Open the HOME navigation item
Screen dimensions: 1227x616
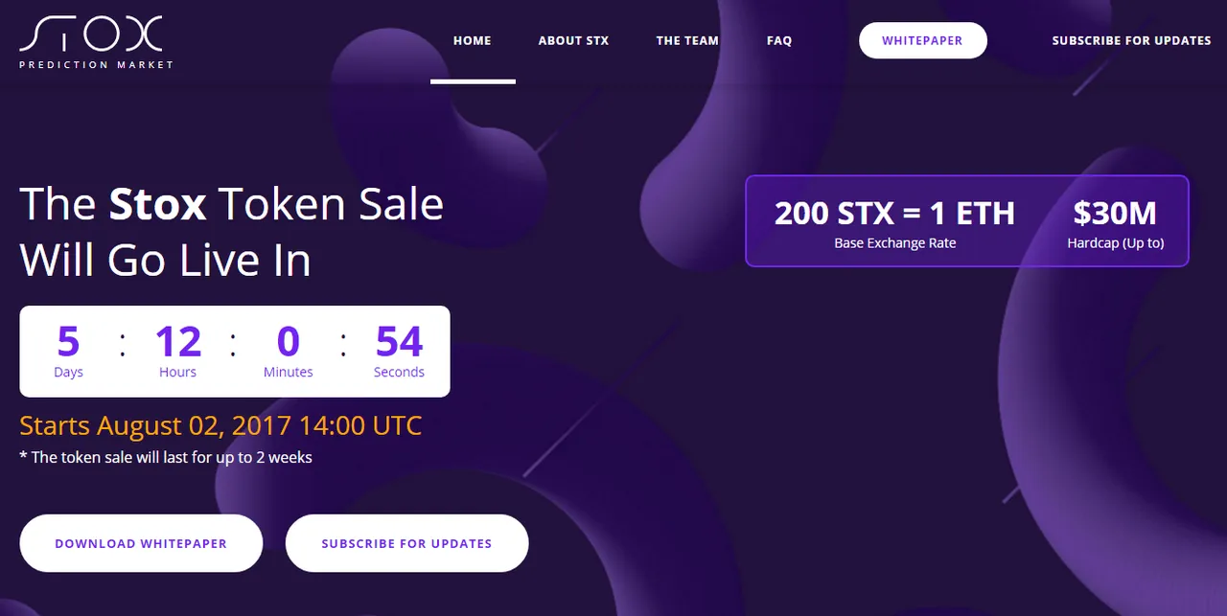[x=473, y=40]
